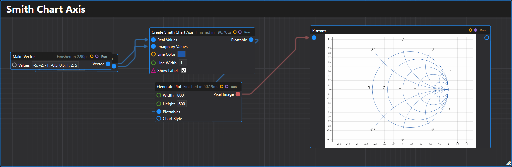Click purple circle in Generate Plot header

pos(227,87)
